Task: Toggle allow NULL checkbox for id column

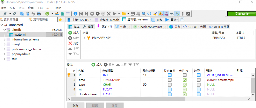Action: click(185, 75)
